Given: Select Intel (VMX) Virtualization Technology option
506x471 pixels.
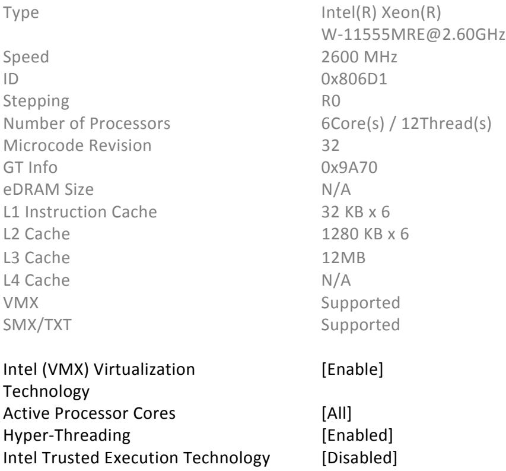Looking at the screenshot, I should click(99, 380).
